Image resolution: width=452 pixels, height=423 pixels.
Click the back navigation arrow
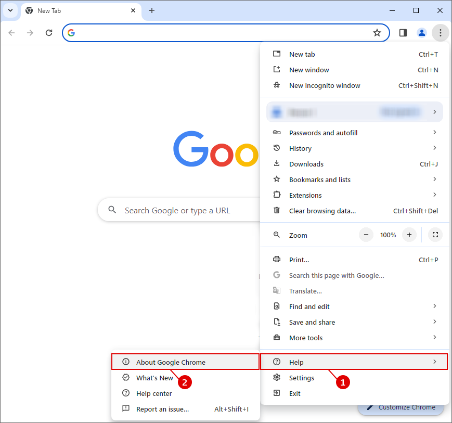tap(11, 33)
